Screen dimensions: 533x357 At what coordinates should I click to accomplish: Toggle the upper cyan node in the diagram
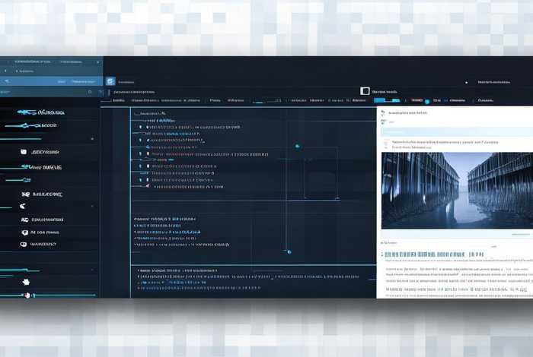tap(297, 146)
